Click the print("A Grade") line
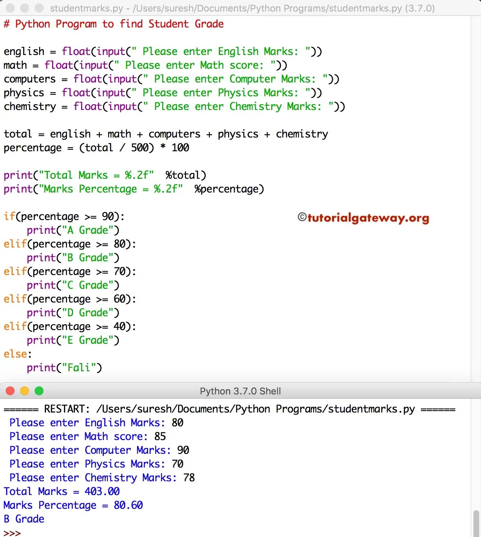Screen dimensions: 481x537 (x=73, y=230)
